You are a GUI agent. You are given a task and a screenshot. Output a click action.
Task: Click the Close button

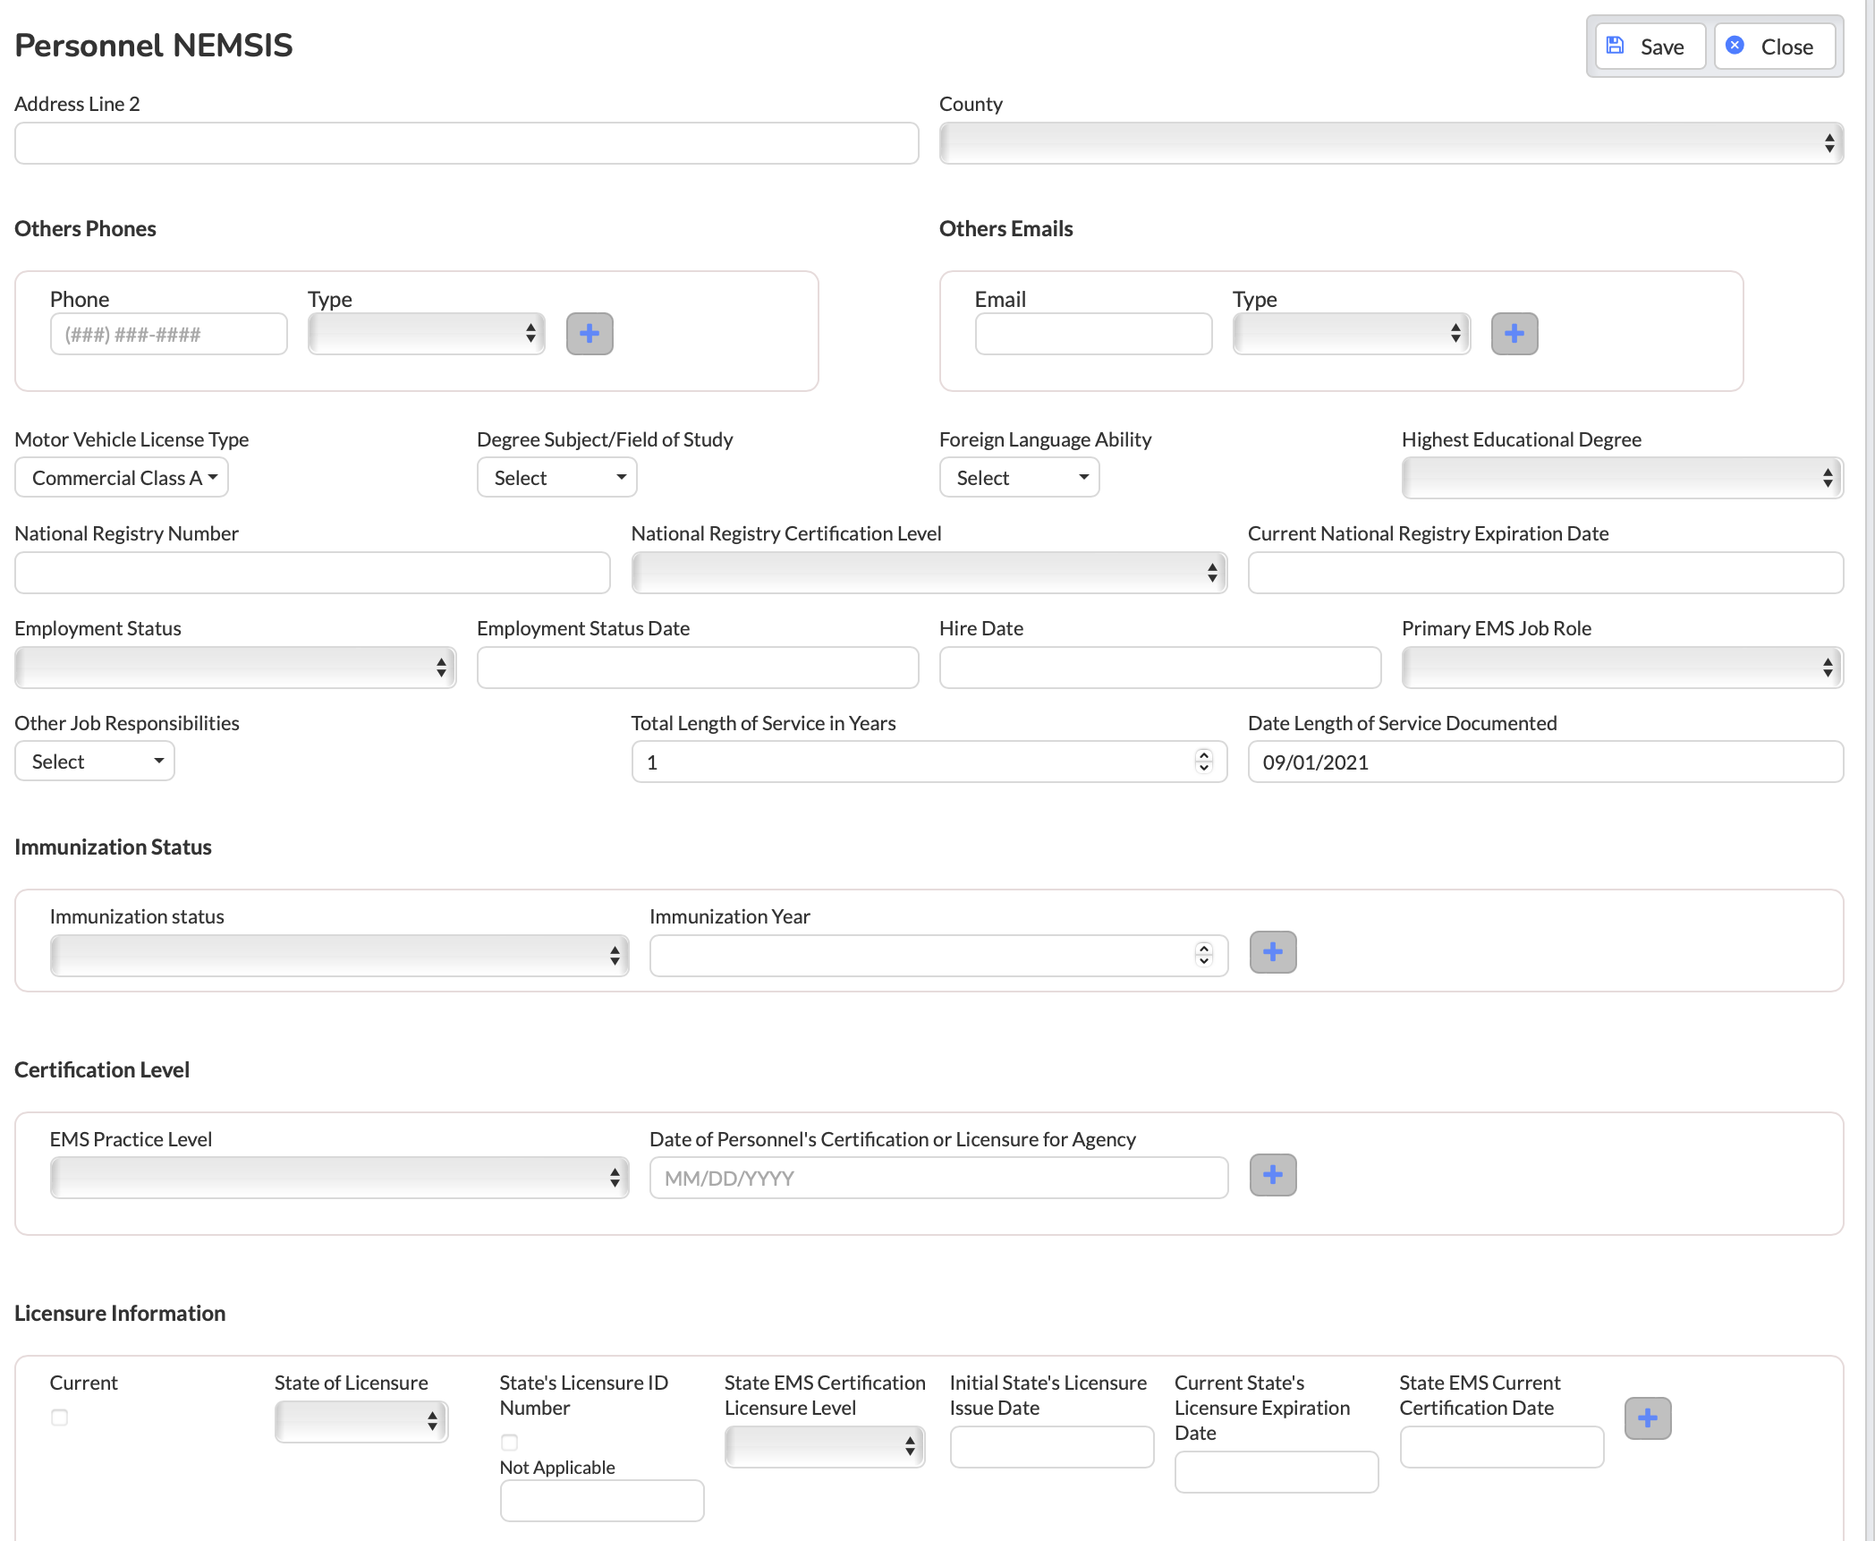[1774, 47]
